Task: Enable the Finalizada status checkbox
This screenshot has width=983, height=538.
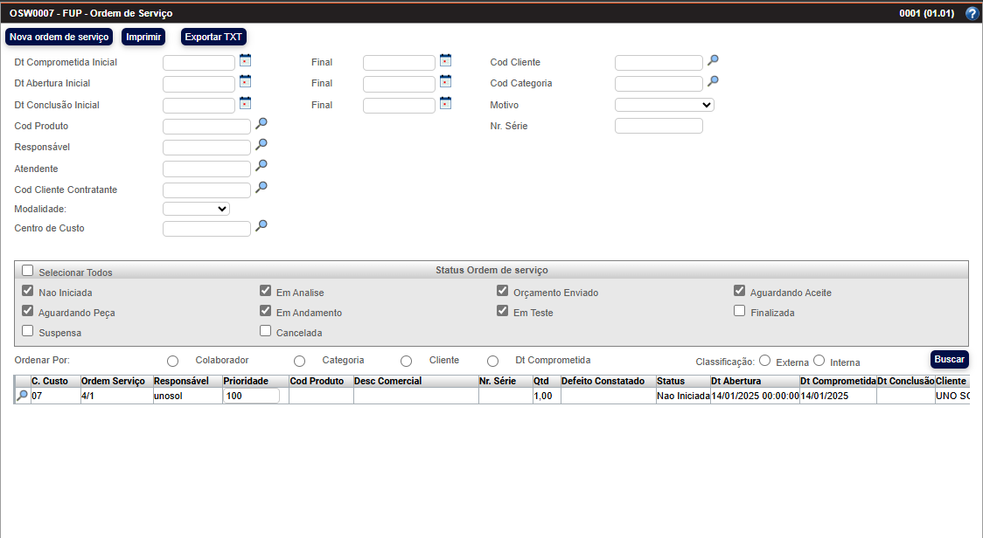Action: (x=740, y=310)
